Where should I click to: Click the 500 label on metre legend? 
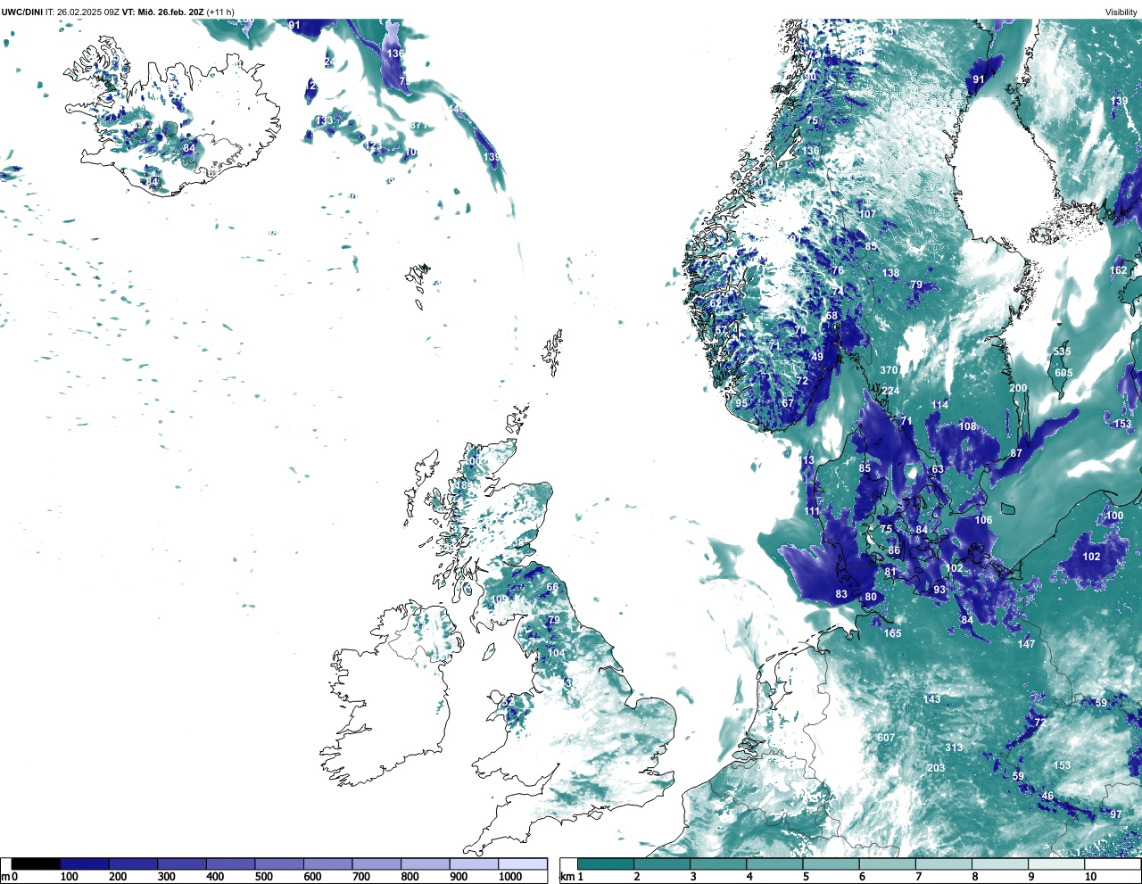tap(263, 877)
